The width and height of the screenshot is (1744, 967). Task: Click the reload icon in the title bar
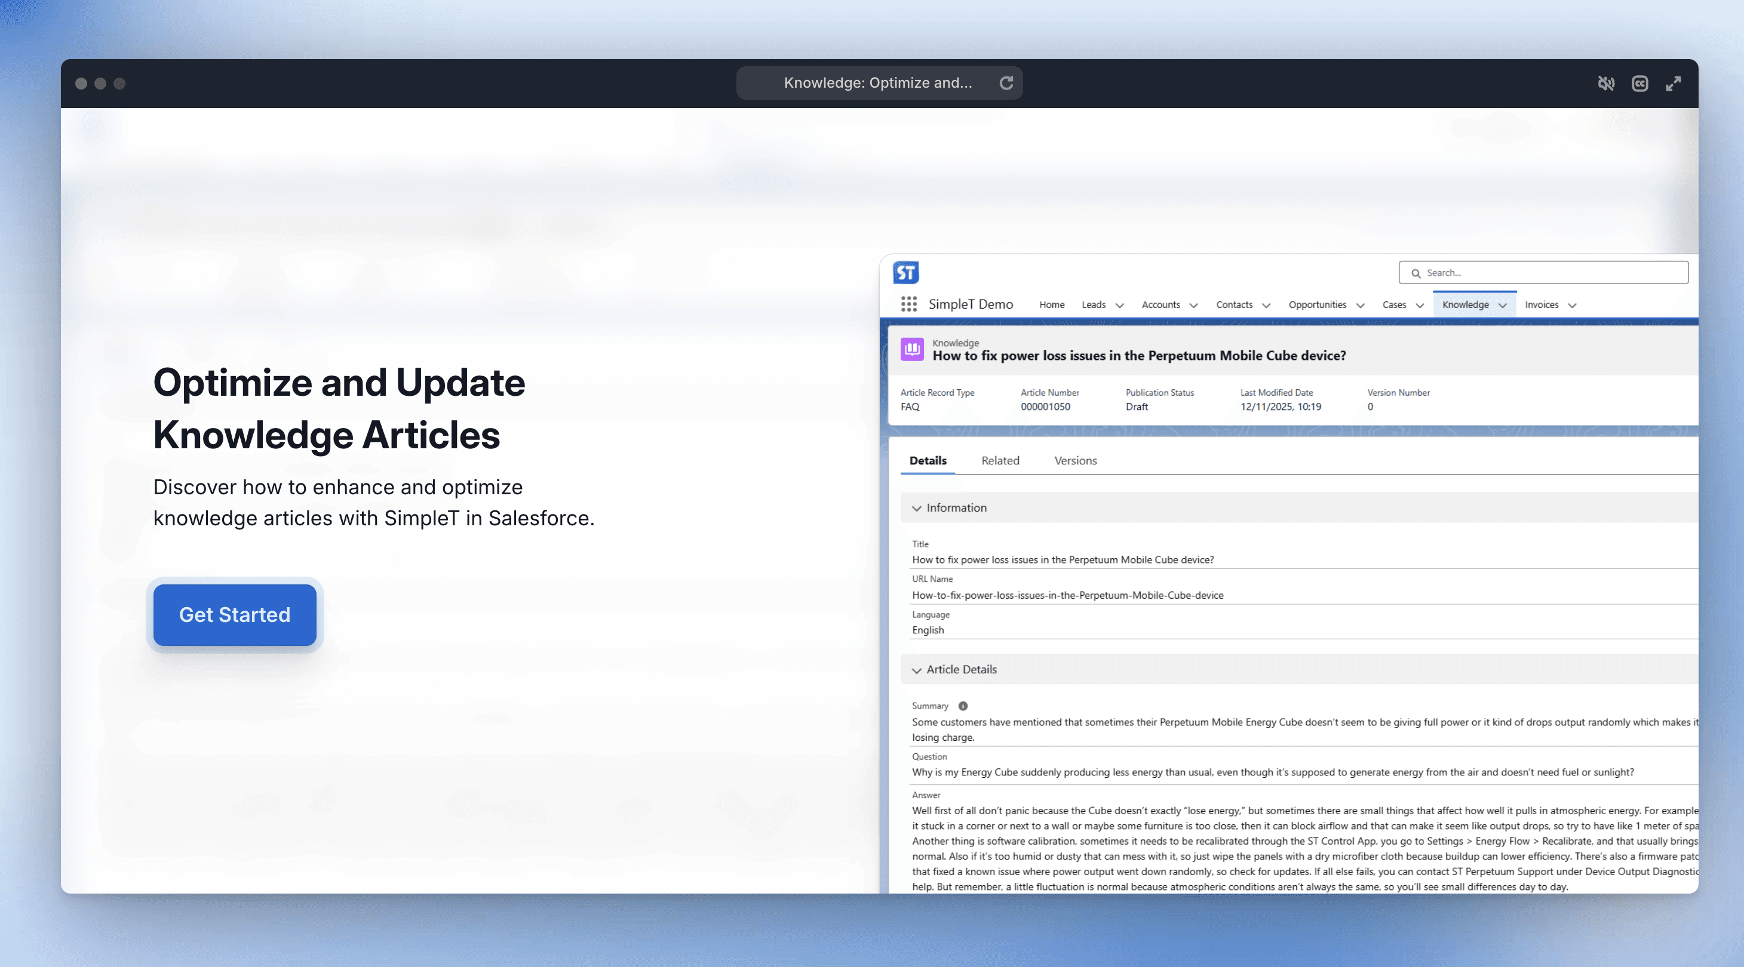pos(1007,82)
